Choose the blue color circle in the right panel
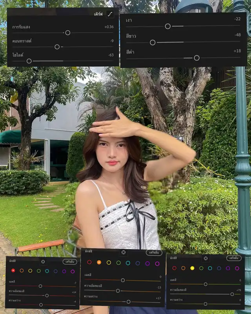Screen dimensions: 251x314 (x=219, y=268)
